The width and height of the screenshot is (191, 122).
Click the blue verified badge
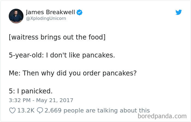point(79,12)
